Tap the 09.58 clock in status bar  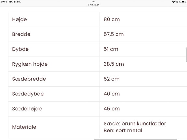4,2
